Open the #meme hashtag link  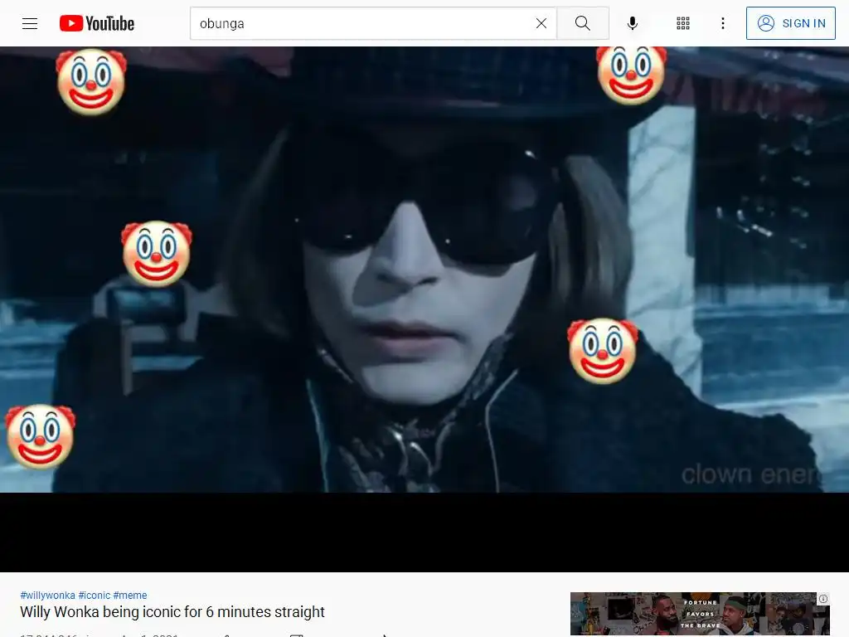click(130, 596)
